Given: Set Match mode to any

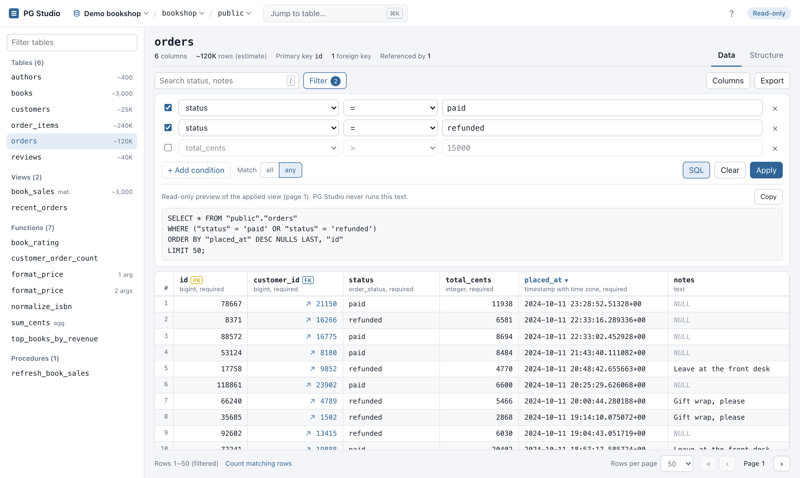Looking at the screenshot, I should pos(290,170).
